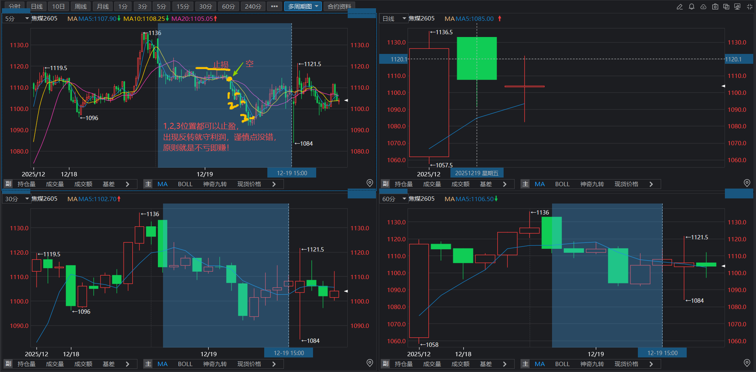Open the 5分 period dropdown
Screen dimensions: 756x372
tap(17, 19)
